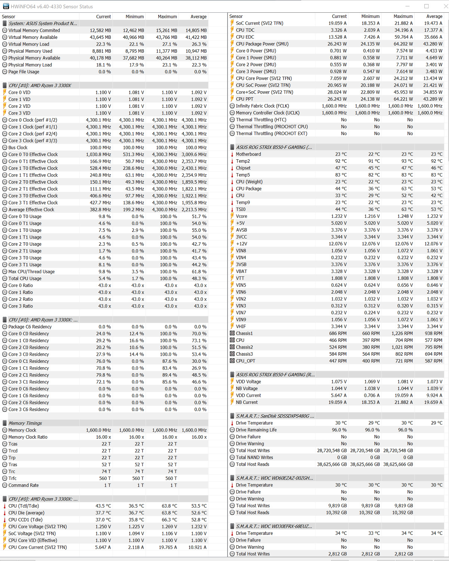Click the left panel Sensor column header
The image size is (449, 561).
40,16
